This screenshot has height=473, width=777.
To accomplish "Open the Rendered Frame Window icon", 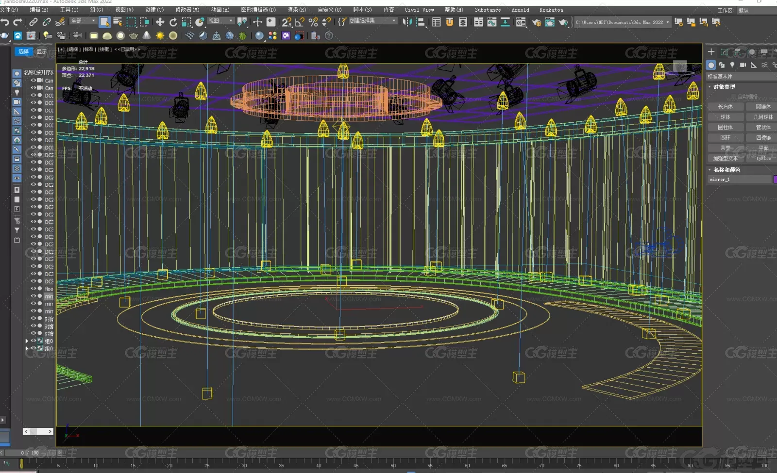I will pyautogui.click(x=550, y=22).
